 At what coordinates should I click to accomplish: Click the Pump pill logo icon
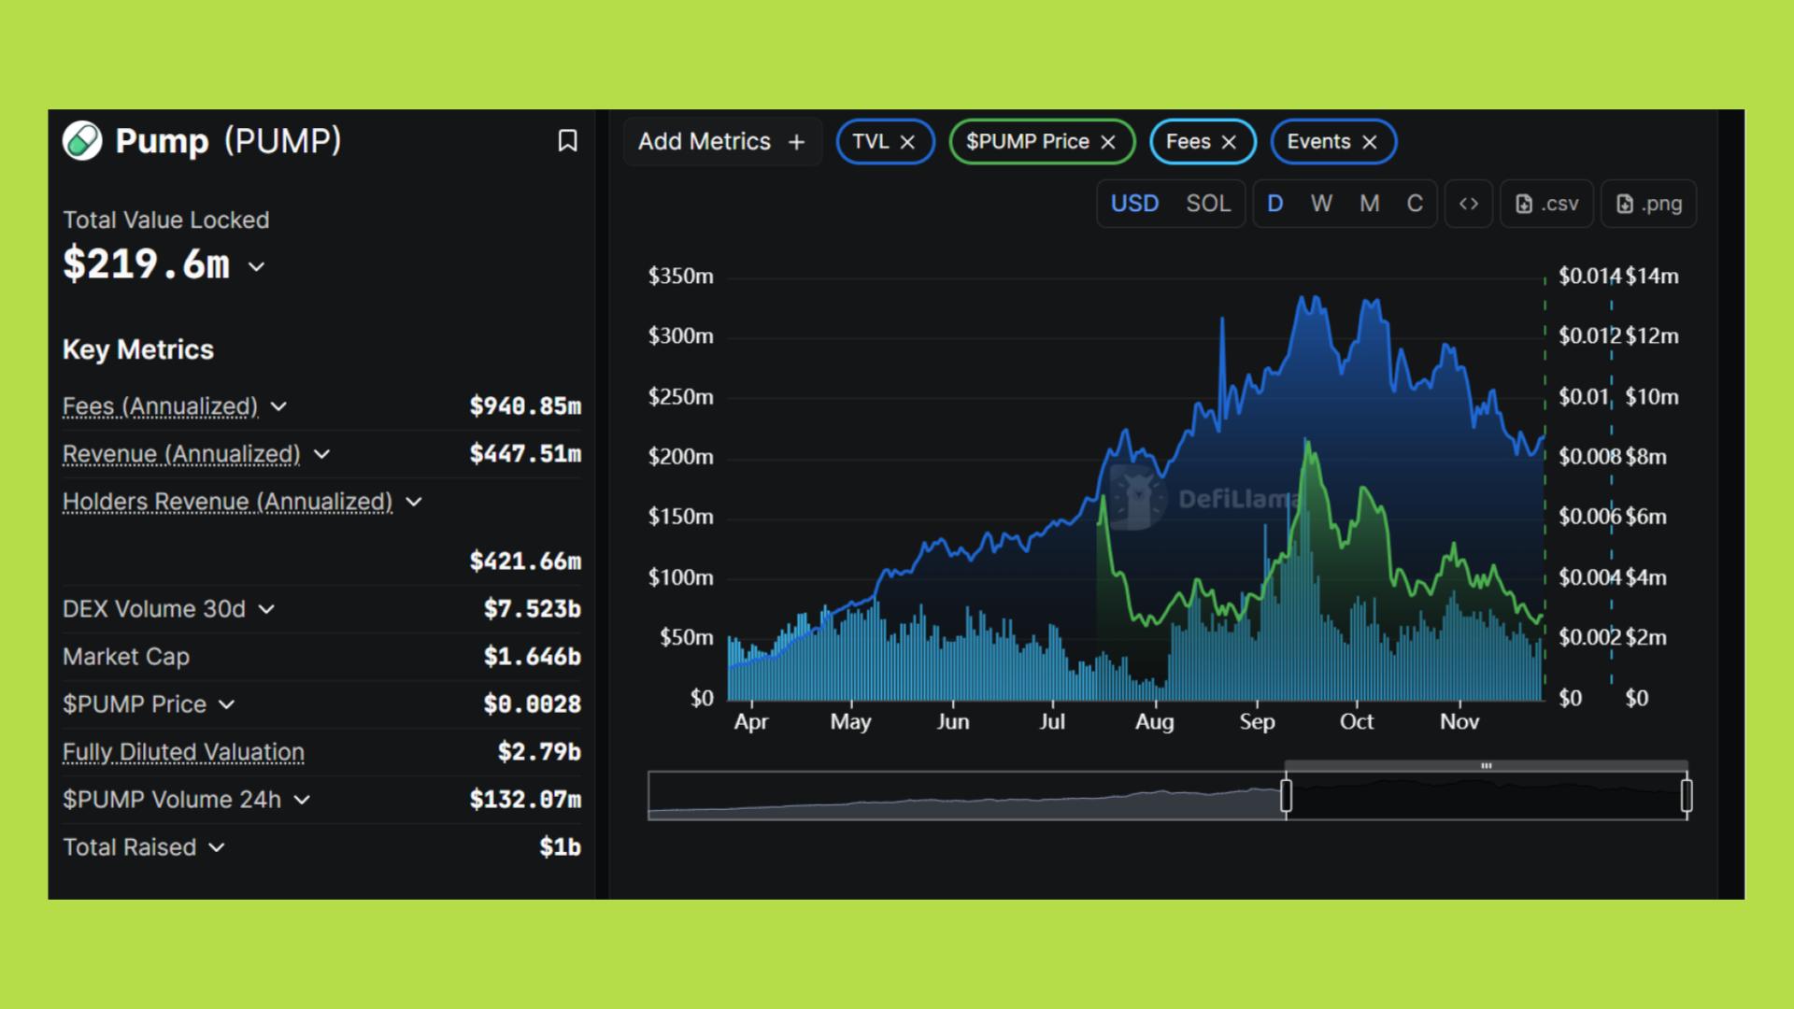coord(82,141)
